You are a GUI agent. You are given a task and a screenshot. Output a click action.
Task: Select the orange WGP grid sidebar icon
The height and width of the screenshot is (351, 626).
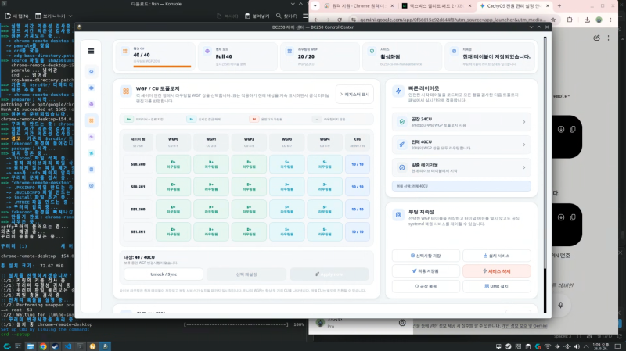point(91,120)
